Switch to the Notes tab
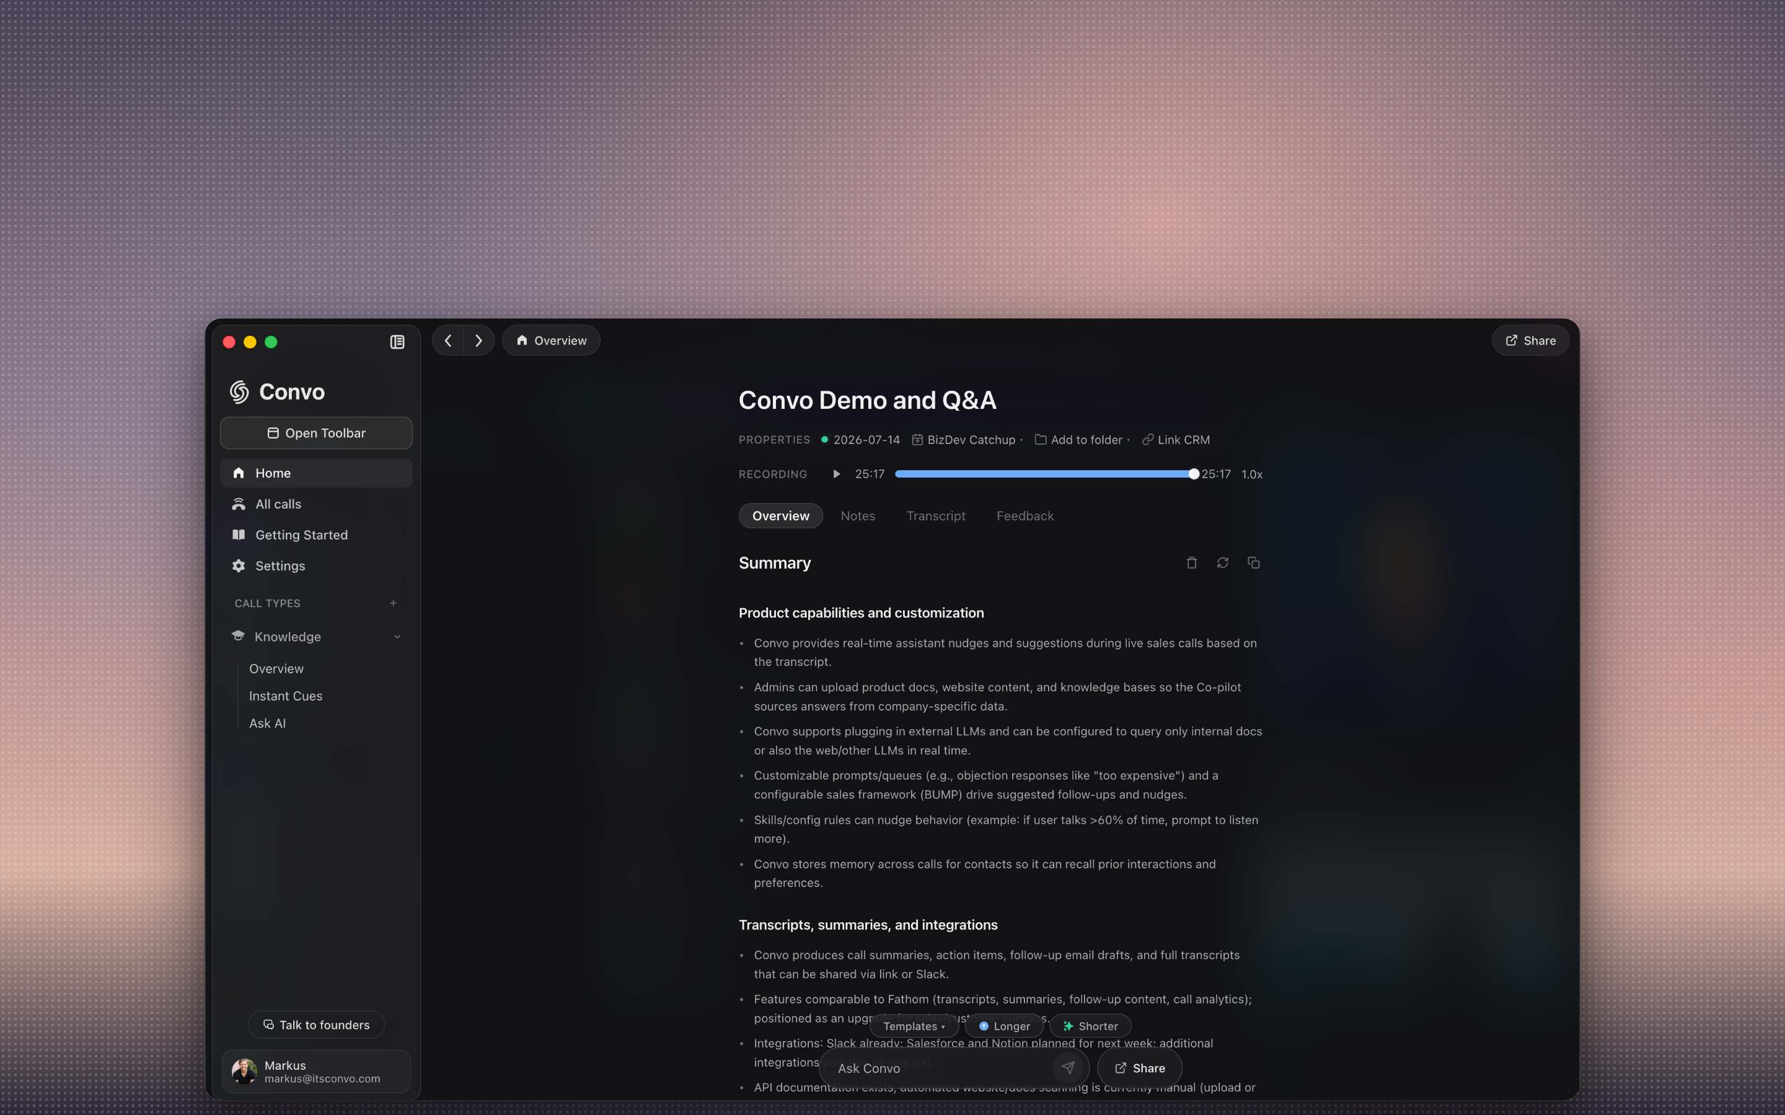This screenshot has width=1785, height=1115. click(x=858, y=515)
